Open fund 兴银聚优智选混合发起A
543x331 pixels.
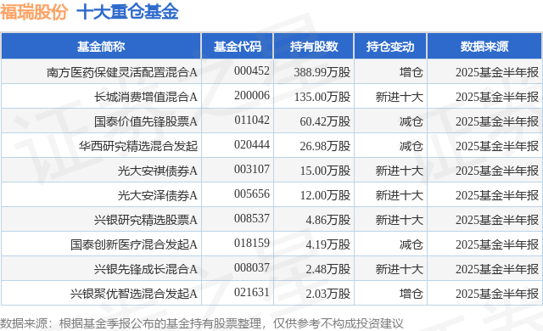point(134,294)
